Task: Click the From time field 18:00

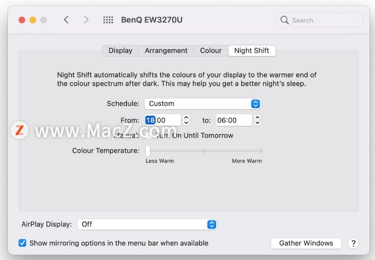Action: click(x=163, y=120)
